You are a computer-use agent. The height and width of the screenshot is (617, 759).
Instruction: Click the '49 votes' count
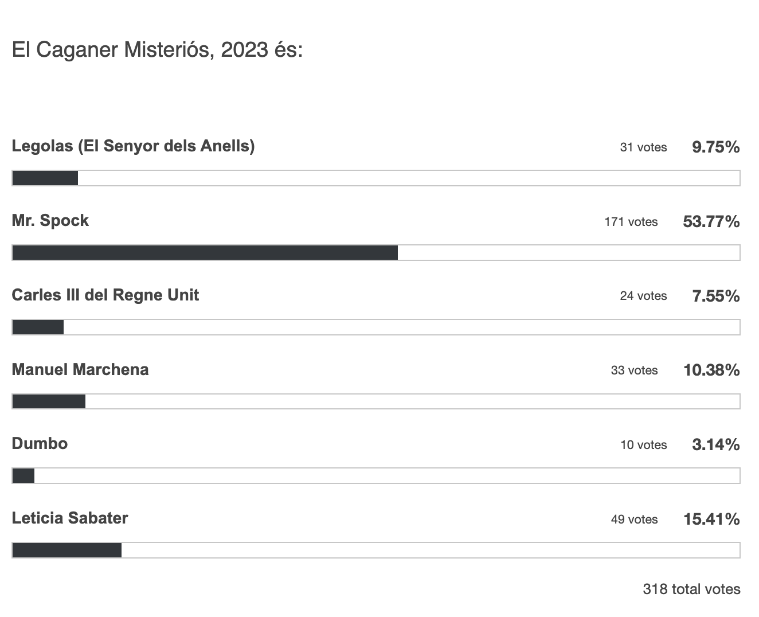(x=634, y=520)
